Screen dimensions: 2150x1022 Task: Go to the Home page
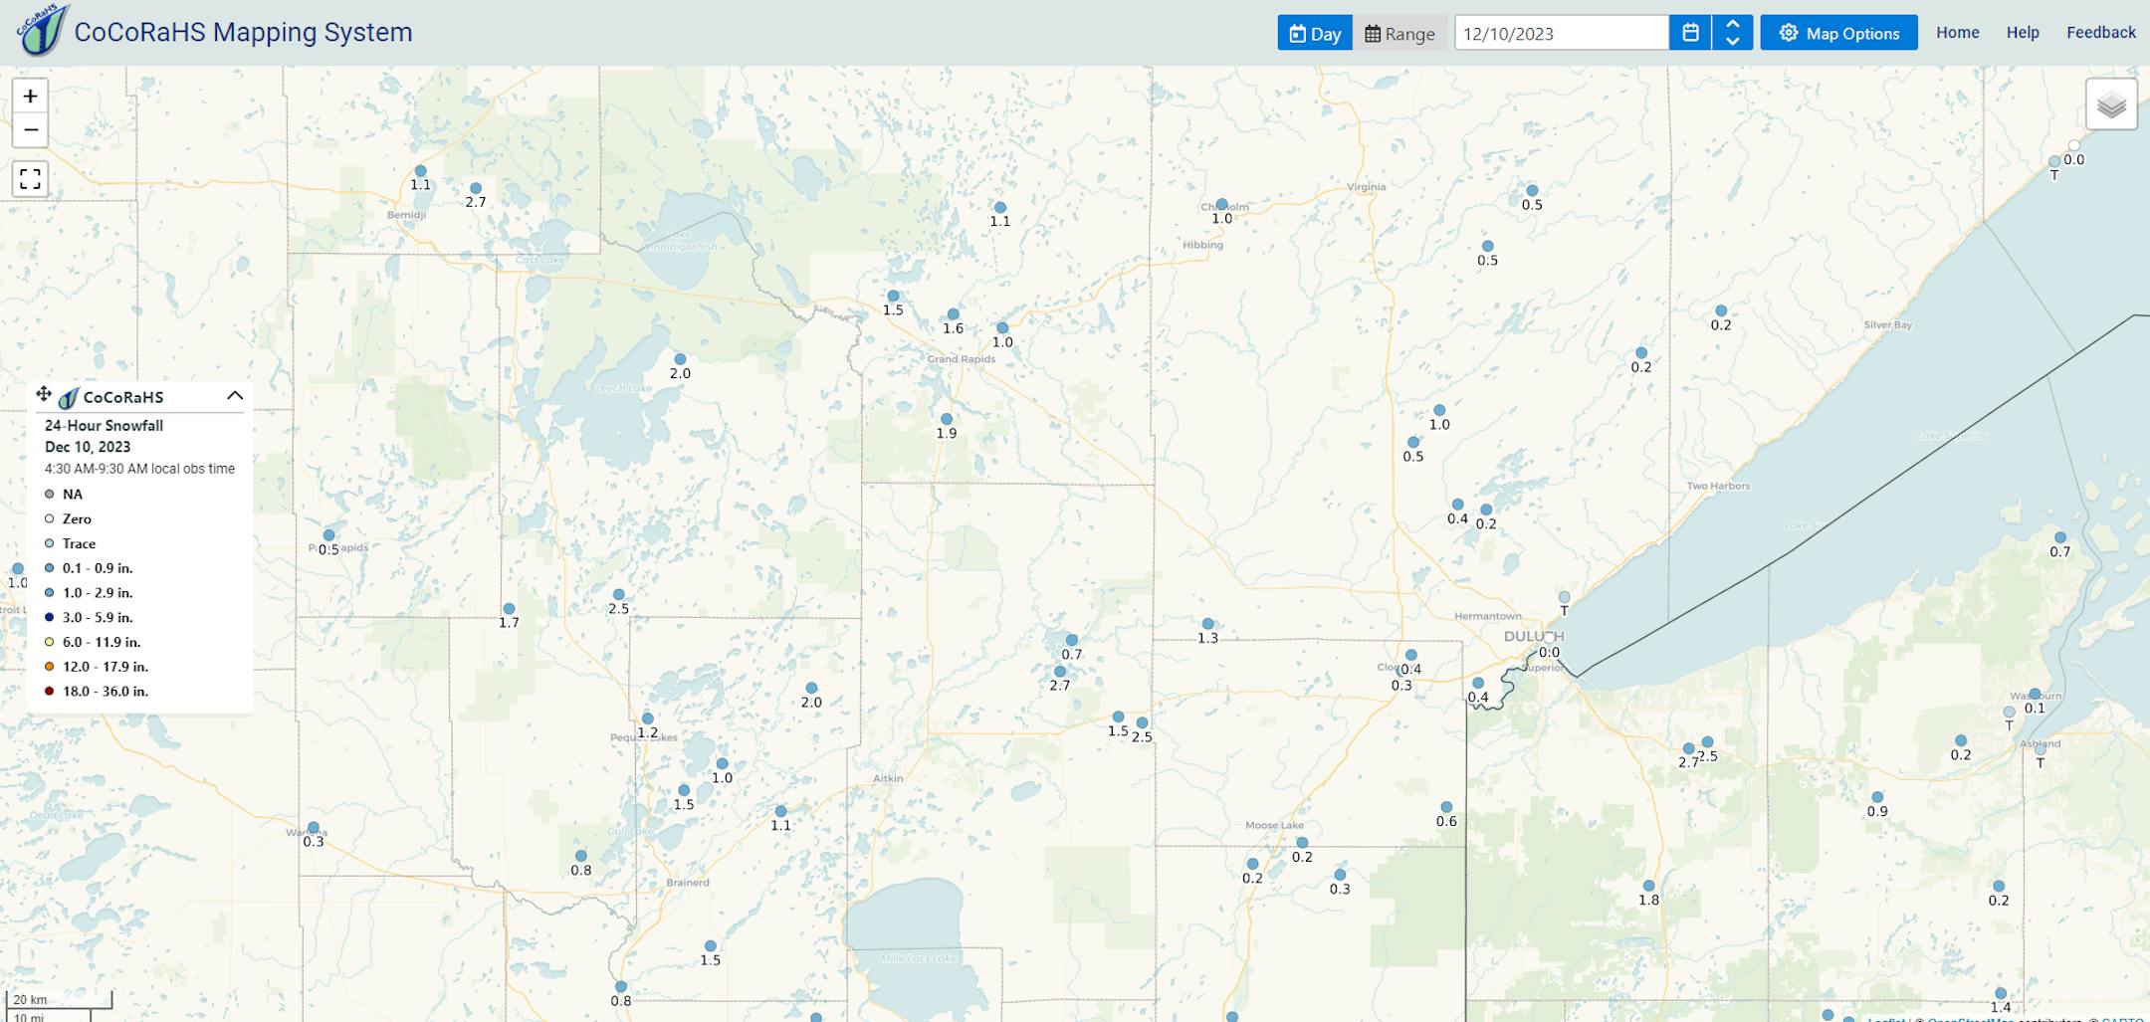point(1957,32)
